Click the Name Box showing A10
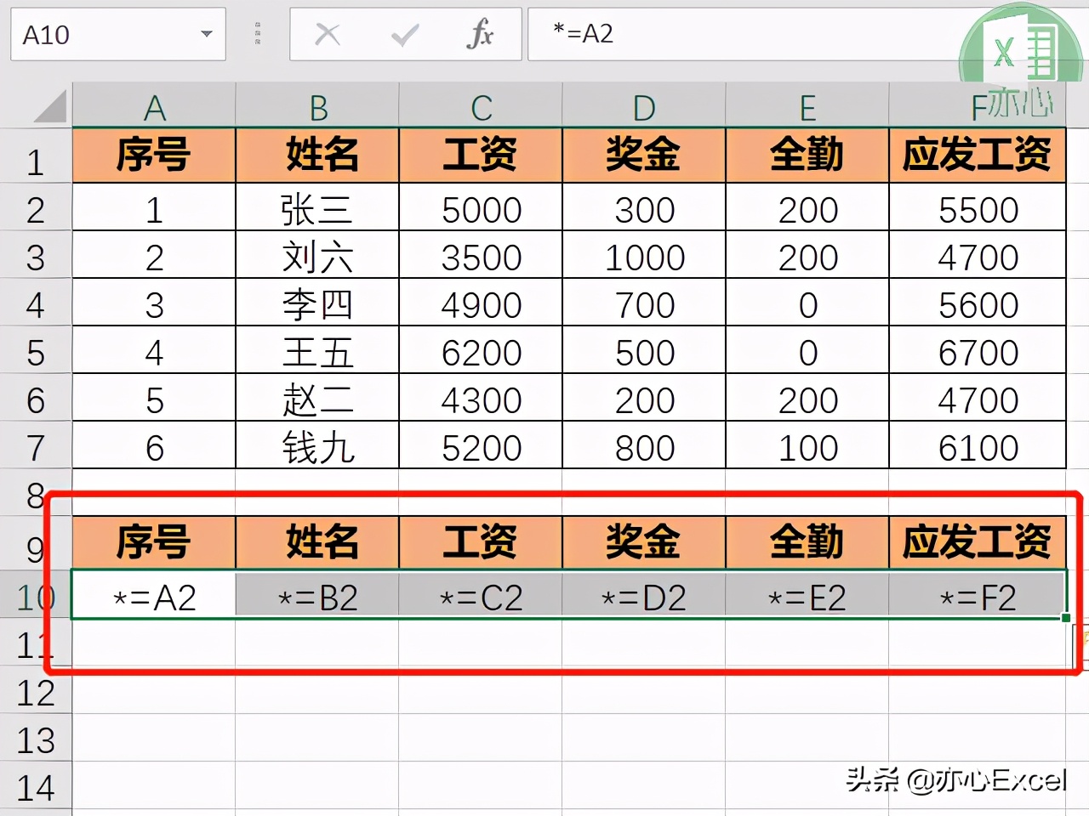This screenshot has width=1089, height=816. click(x=102, y=35)
